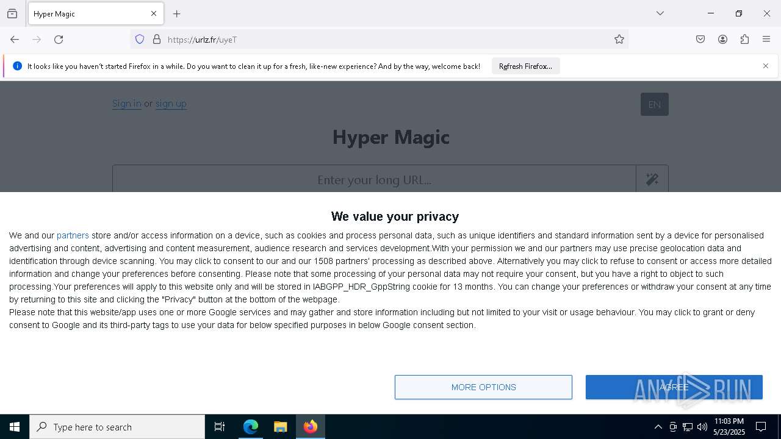
Task: Open Firefox recent browsing view icon
Action: 12,13
